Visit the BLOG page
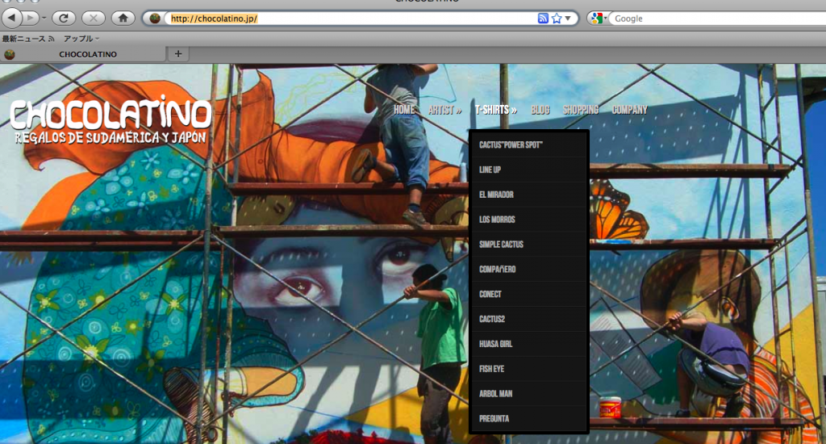 pyautogui.click(x=540, y=110)
